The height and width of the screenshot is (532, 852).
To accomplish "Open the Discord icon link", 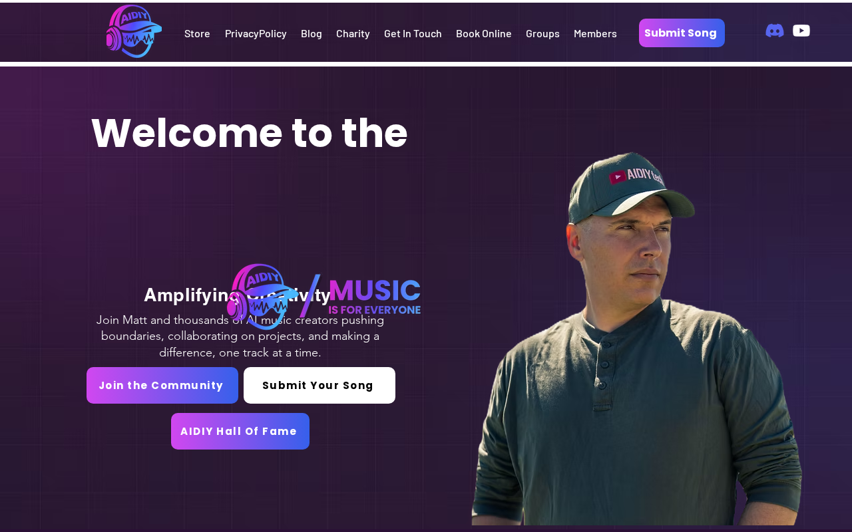I will tap(775, 31).
